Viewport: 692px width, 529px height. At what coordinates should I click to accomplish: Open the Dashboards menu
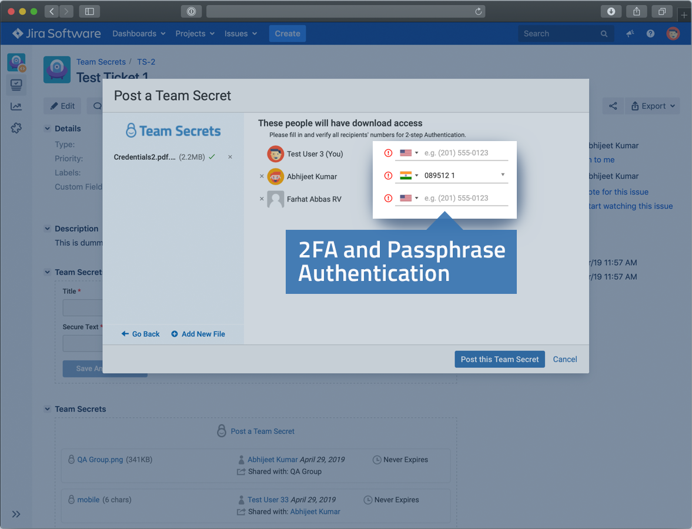click(139, 34)
